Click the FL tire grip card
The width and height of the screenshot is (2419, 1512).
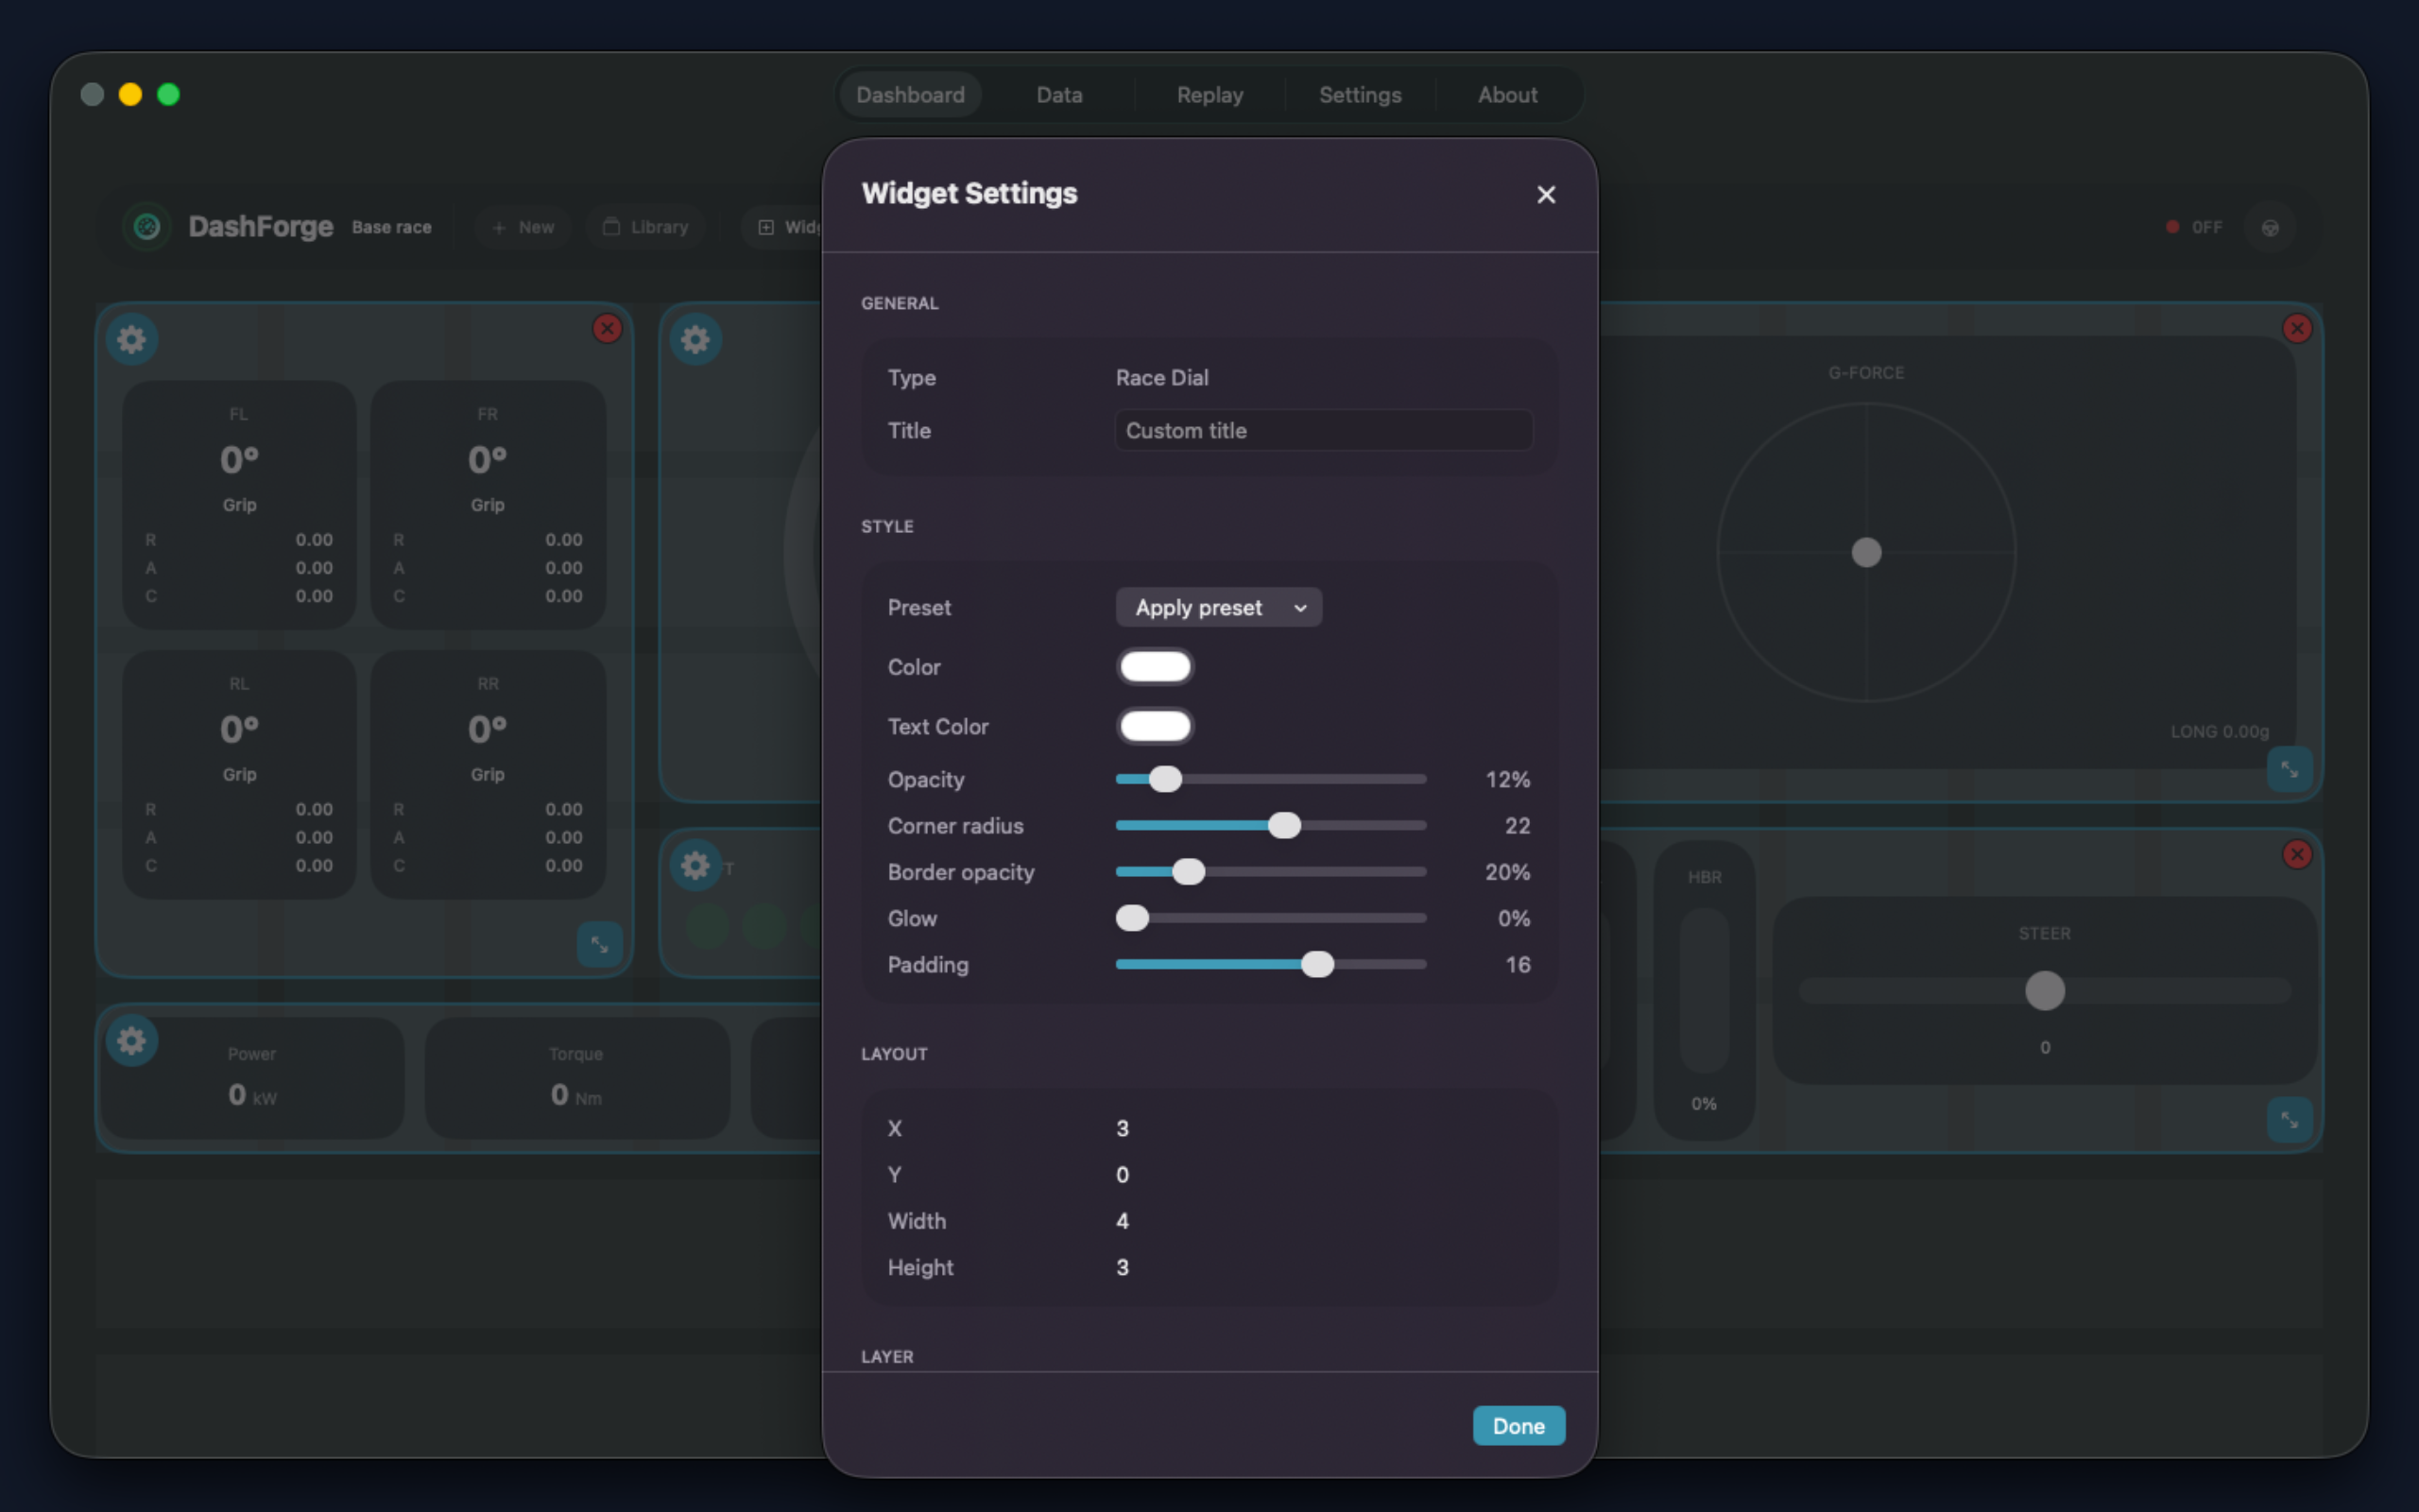[x=239, y=504]
